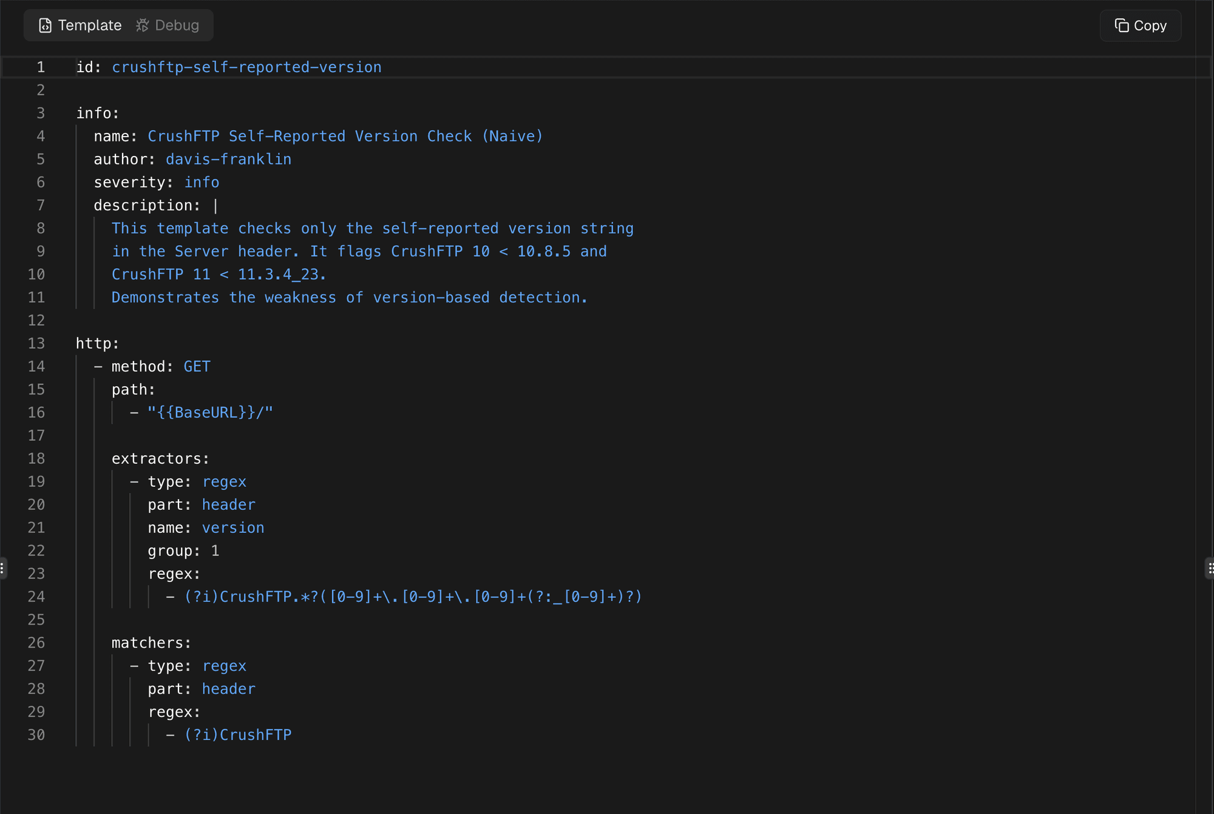Click line number 1 in the gutter
The image size is (1214, 814).
point(41,67)
